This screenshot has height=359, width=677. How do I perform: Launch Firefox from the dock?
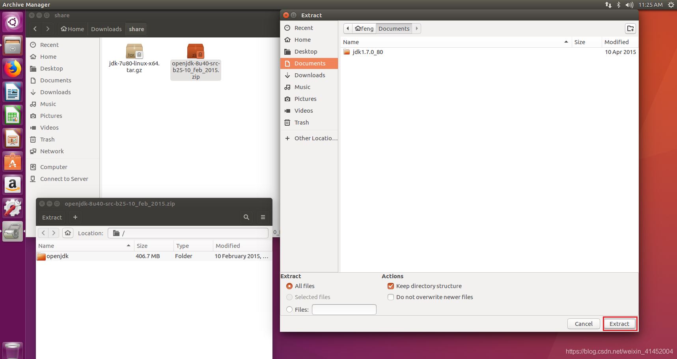coord(13,69)
